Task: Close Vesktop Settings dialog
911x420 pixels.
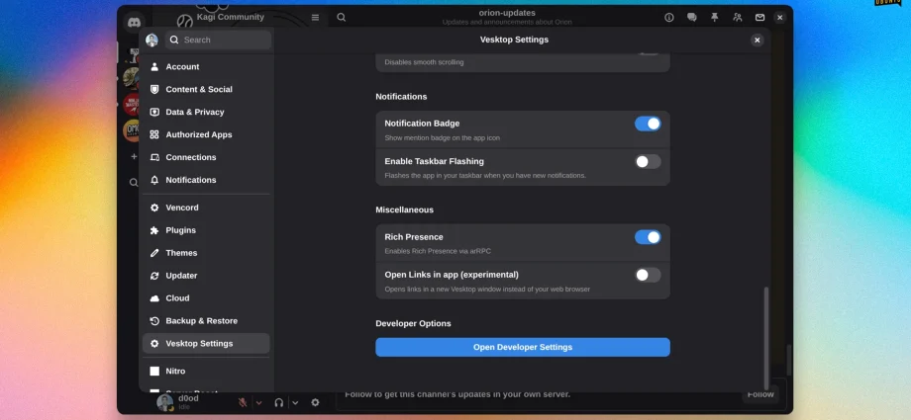Action: coord(757,41)
